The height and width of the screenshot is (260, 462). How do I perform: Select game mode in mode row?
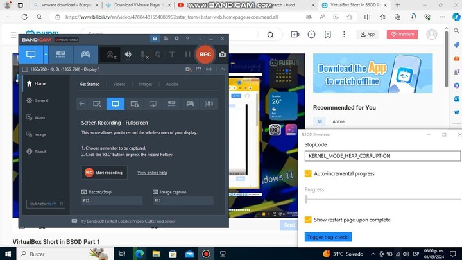pyautogui.click(x=190, y=104)
